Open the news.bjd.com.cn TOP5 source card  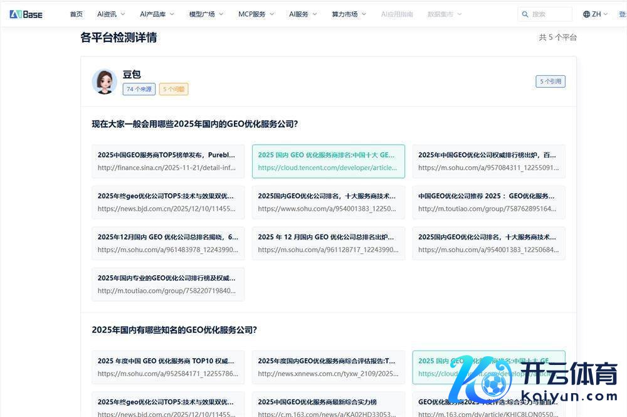tap(168, 202)
